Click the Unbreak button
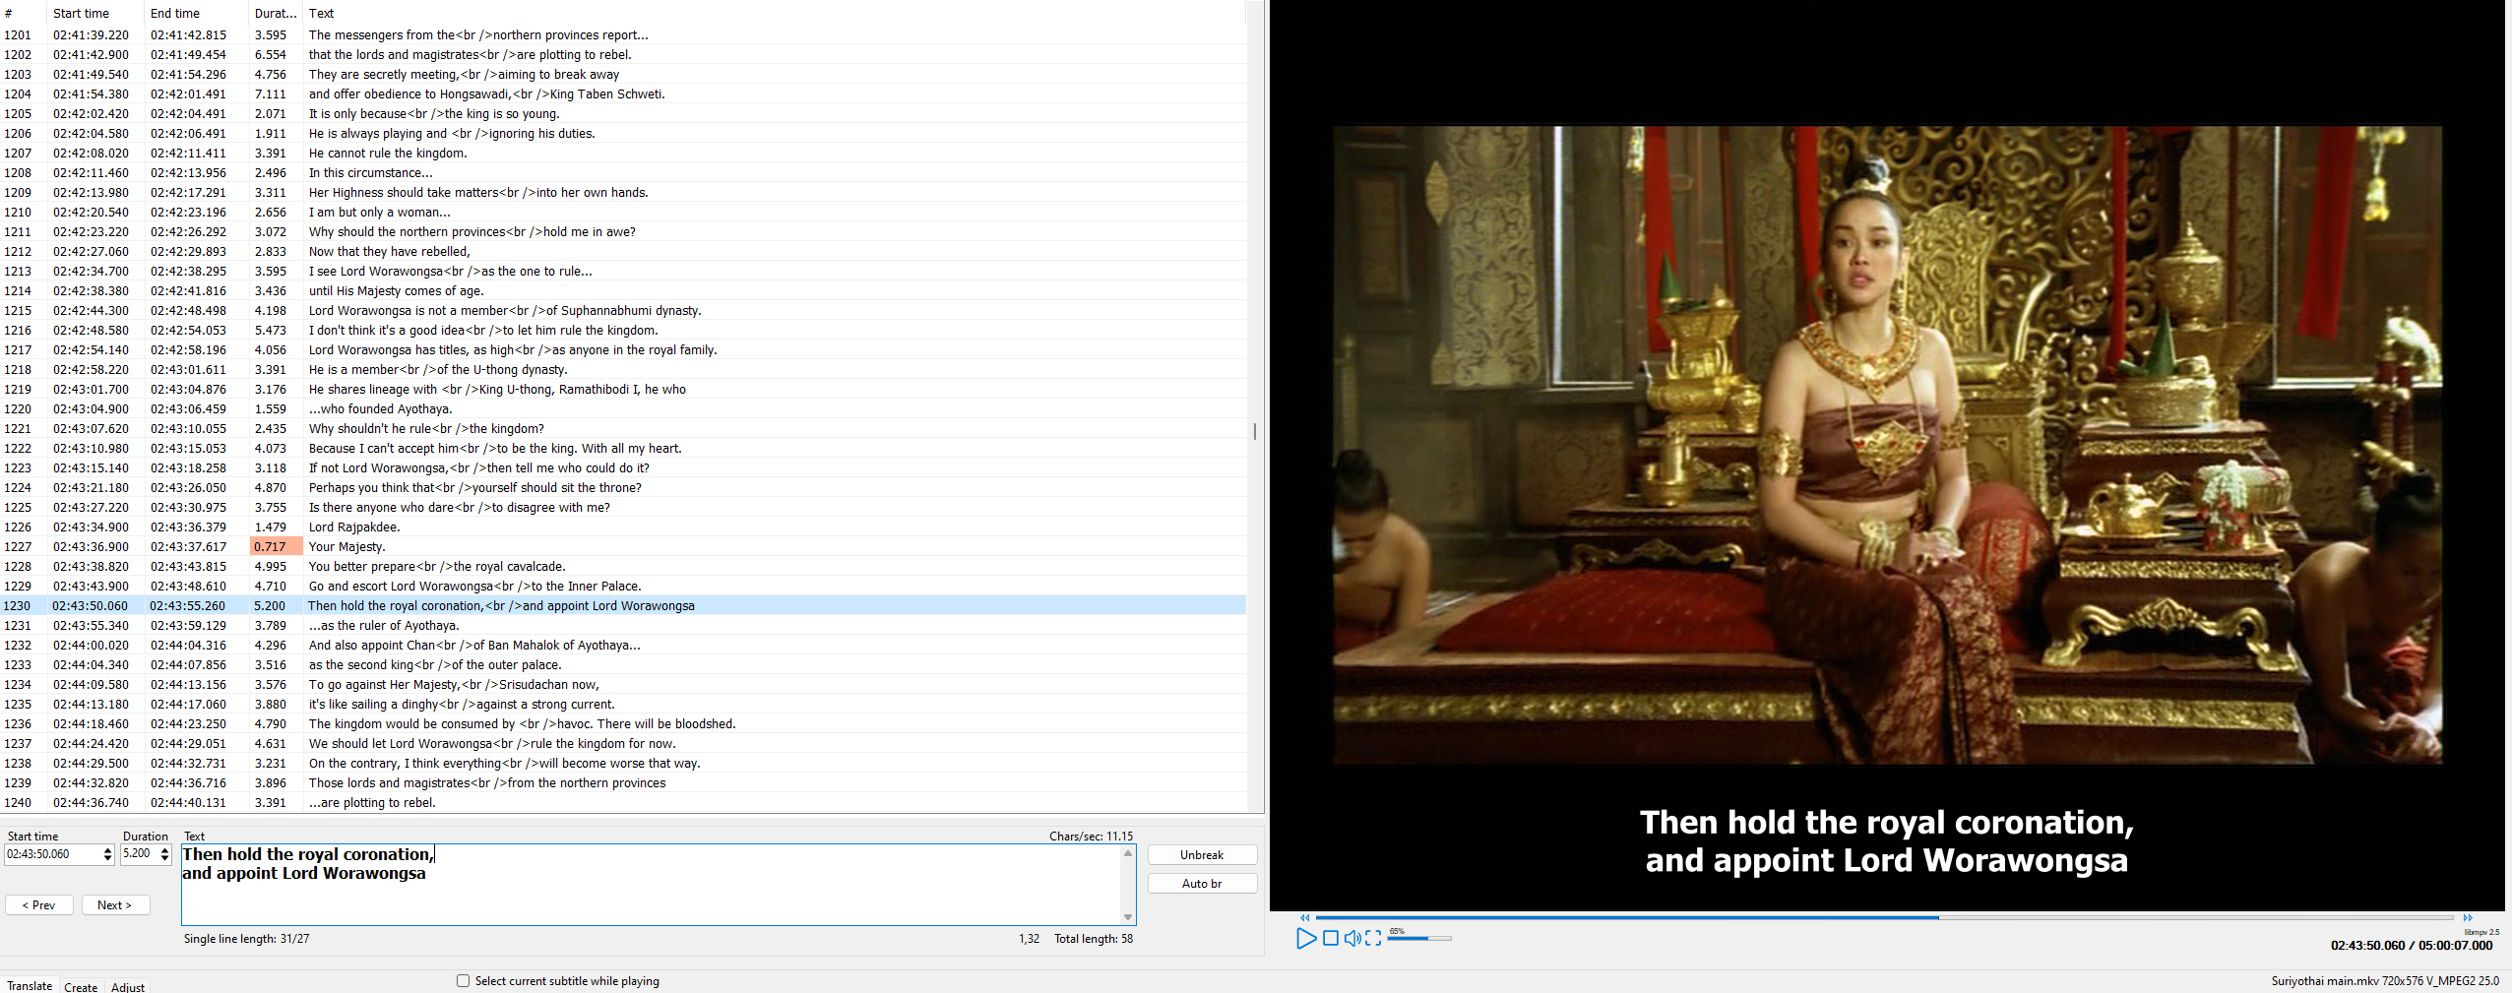This screenshot has width=2512, height=993. (1202, 855)
